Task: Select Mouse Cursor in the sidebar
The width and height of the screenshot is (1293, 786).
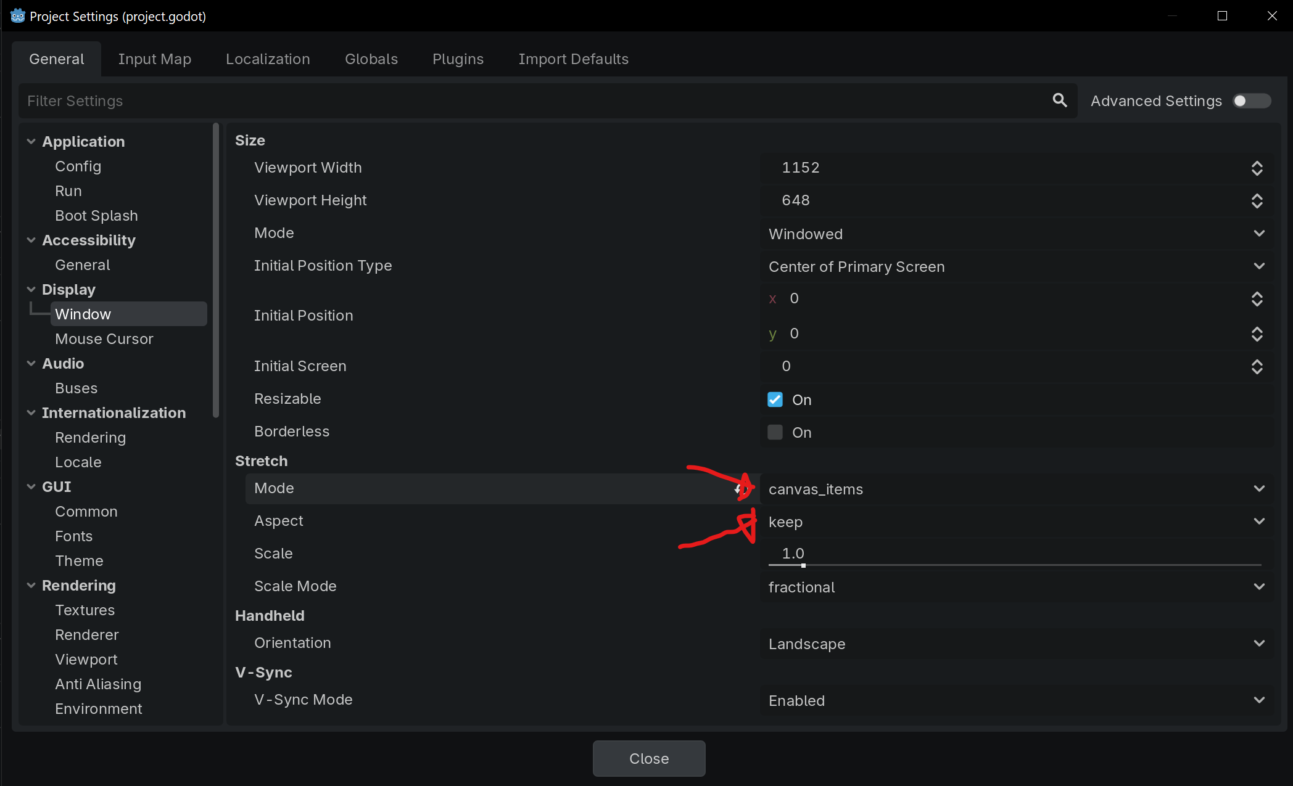Action: pos(104,339)
